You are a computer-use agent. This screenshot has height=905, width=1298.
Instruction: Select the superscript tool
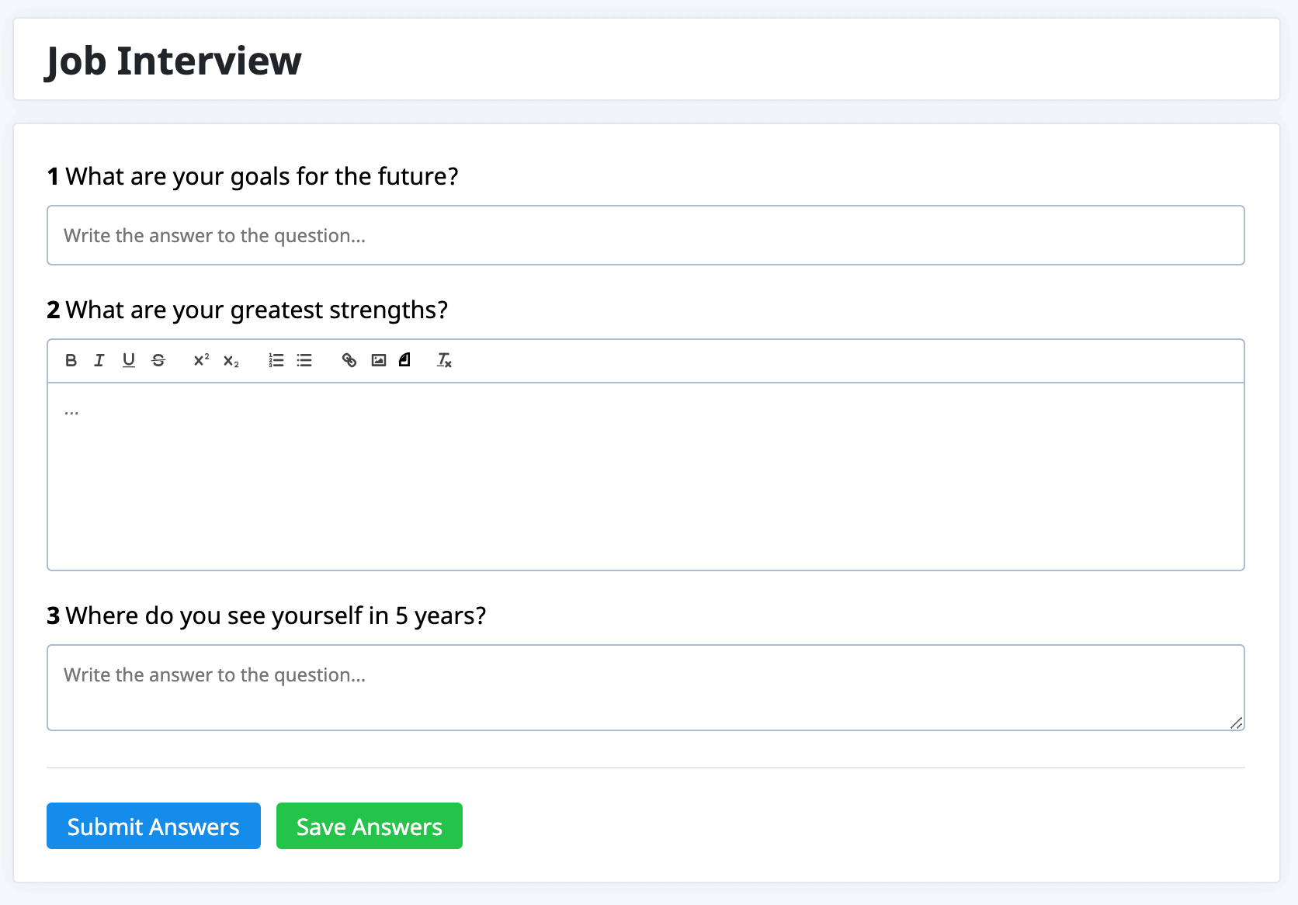click(x=201, y=360)
